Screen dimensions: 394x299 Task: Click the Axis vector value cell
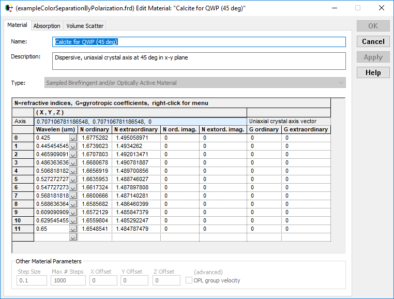click(140, 121)
